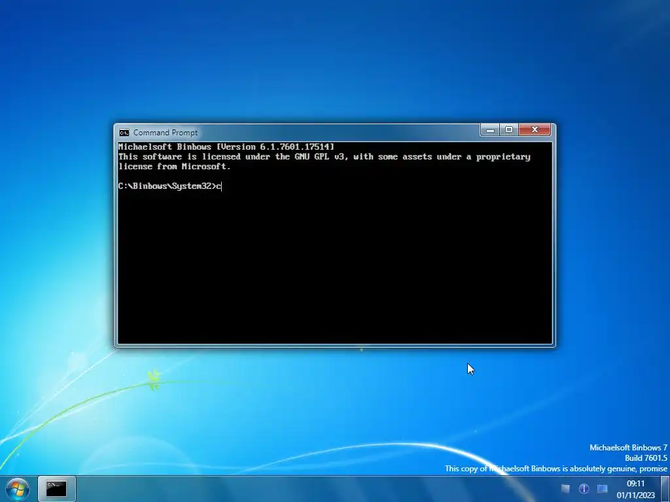Screen dimensions: 670x502
Task: Open the taskbar clock showing 09:11
Action: point(635,484)
